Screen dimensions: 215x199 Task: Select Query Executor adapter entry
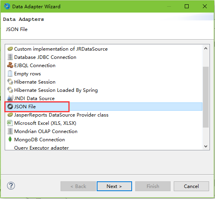[x=41, y=148]
